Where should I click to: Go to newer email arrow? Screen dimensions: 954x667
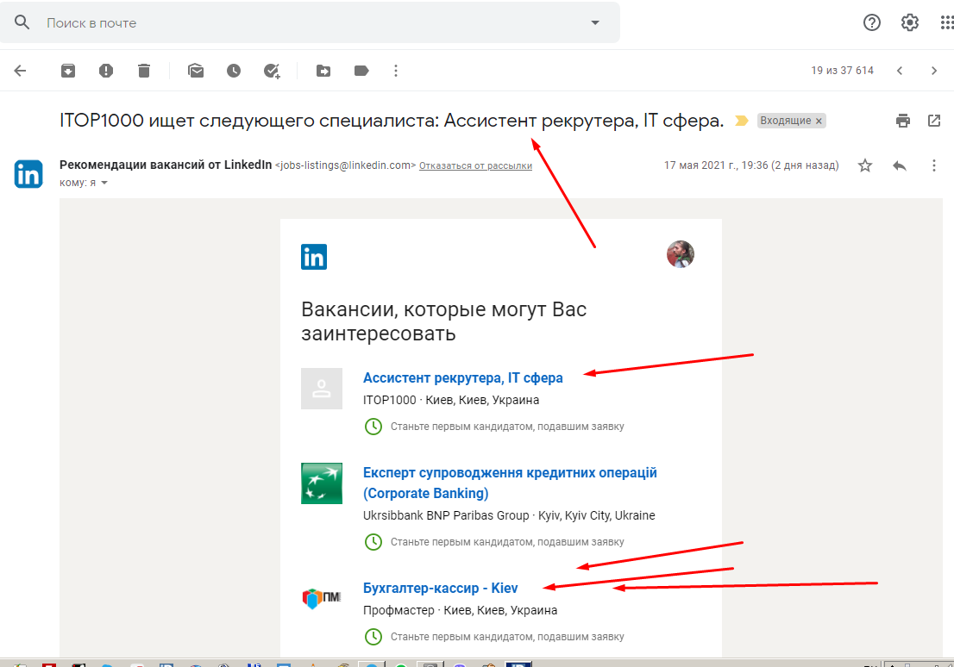(900, 71)
